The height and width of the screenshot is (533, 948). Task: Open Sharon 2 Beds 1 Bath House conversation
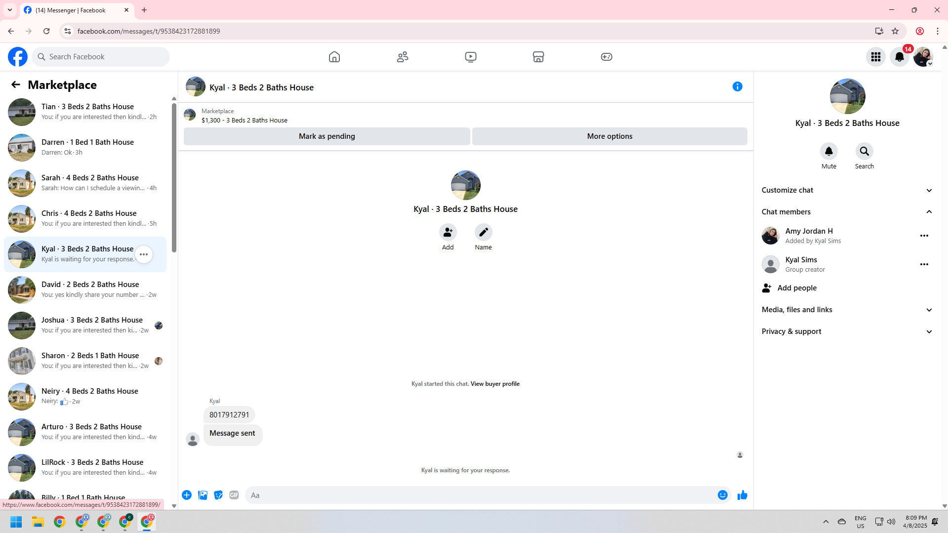85,361
